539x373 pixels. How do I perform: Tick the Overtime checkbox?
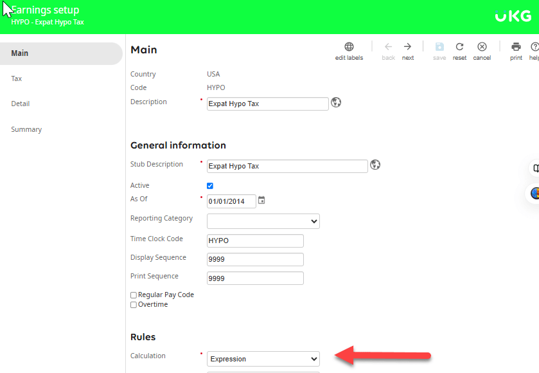(x=134, y=305)
